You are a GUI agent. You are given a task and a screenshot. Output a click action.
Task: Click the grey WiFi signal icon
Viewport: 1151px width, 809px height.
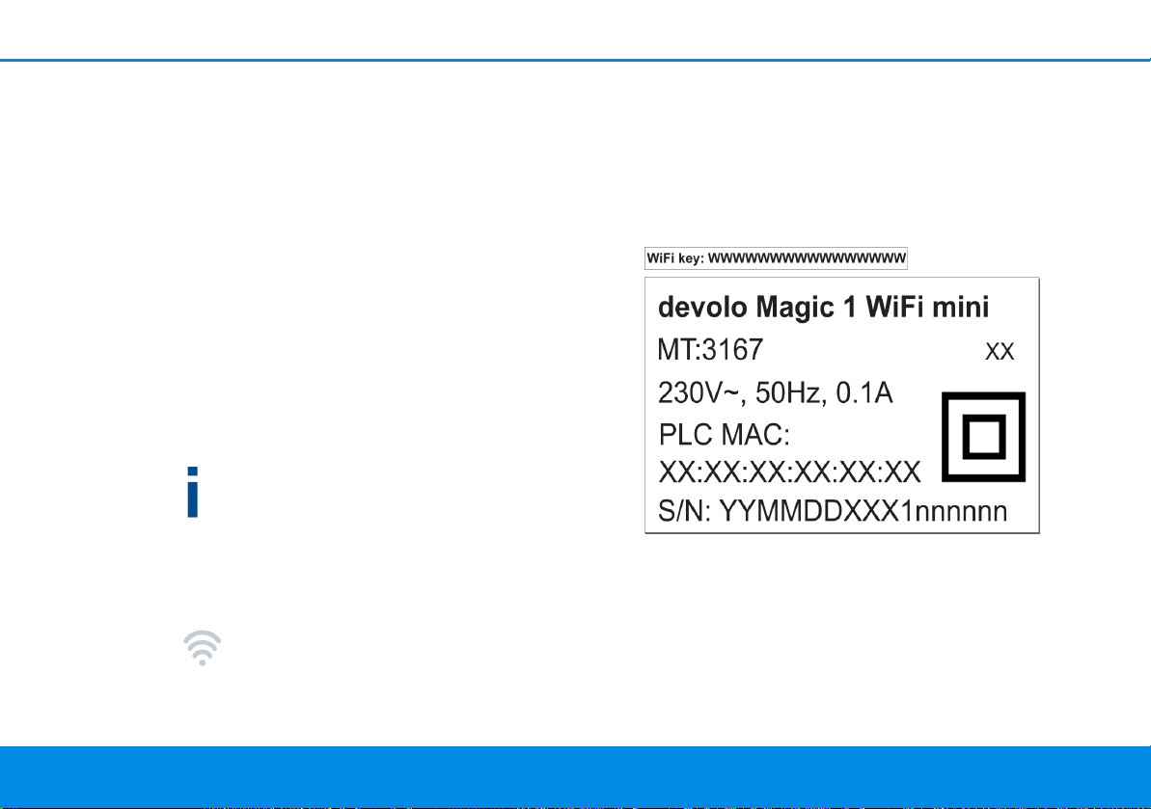[202, 648]
